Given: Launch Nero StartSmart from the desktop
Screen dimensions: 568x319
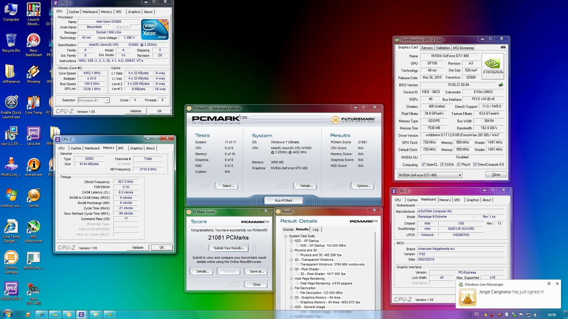Looking at the screenshot, I should (x=33, y=45).
